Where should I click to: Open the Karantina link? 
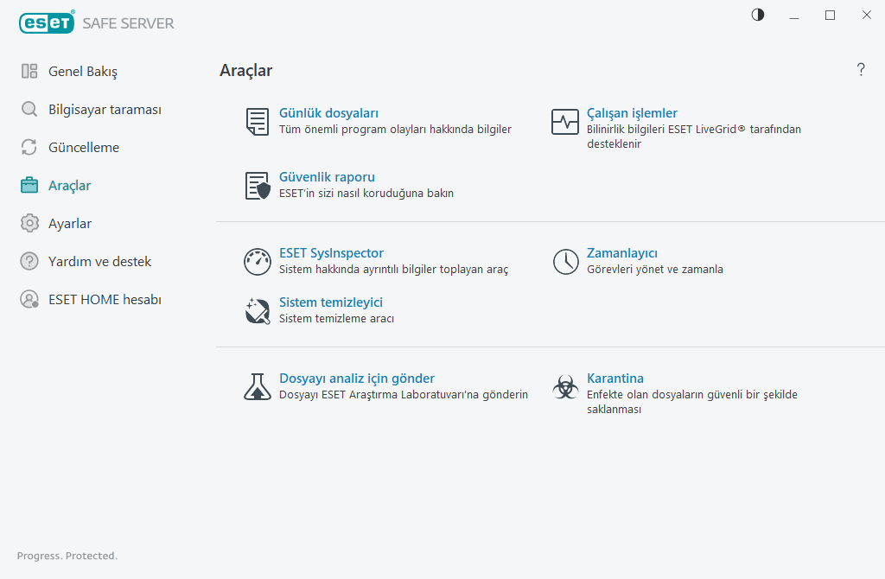click(x=615, y=379)
